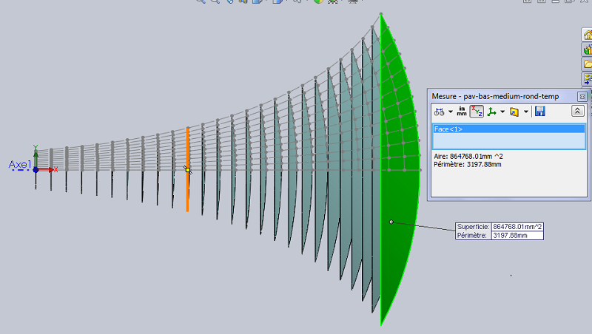
Task: Select the Axe1 axis label
Action: 20,165
